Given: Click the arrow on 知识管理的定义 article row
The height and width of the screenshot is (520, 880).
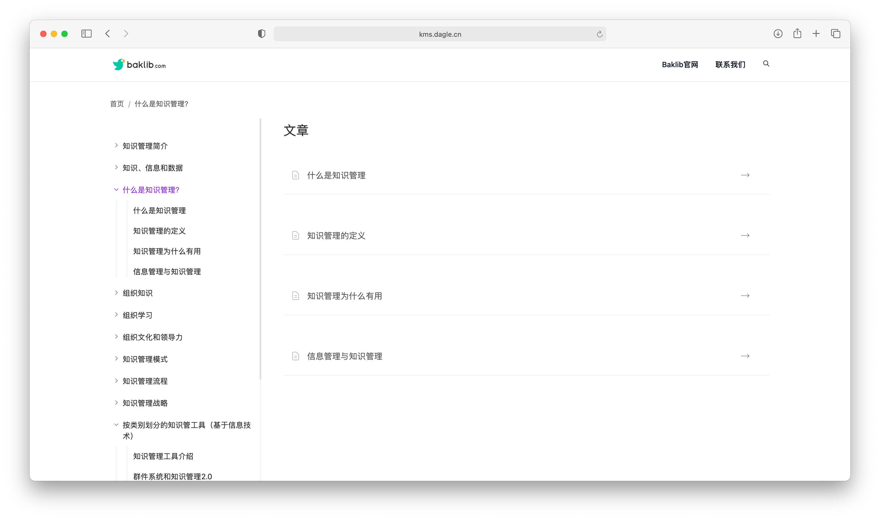Looking at the screenshot, I should pyautogui.click(x=745, y=235).
